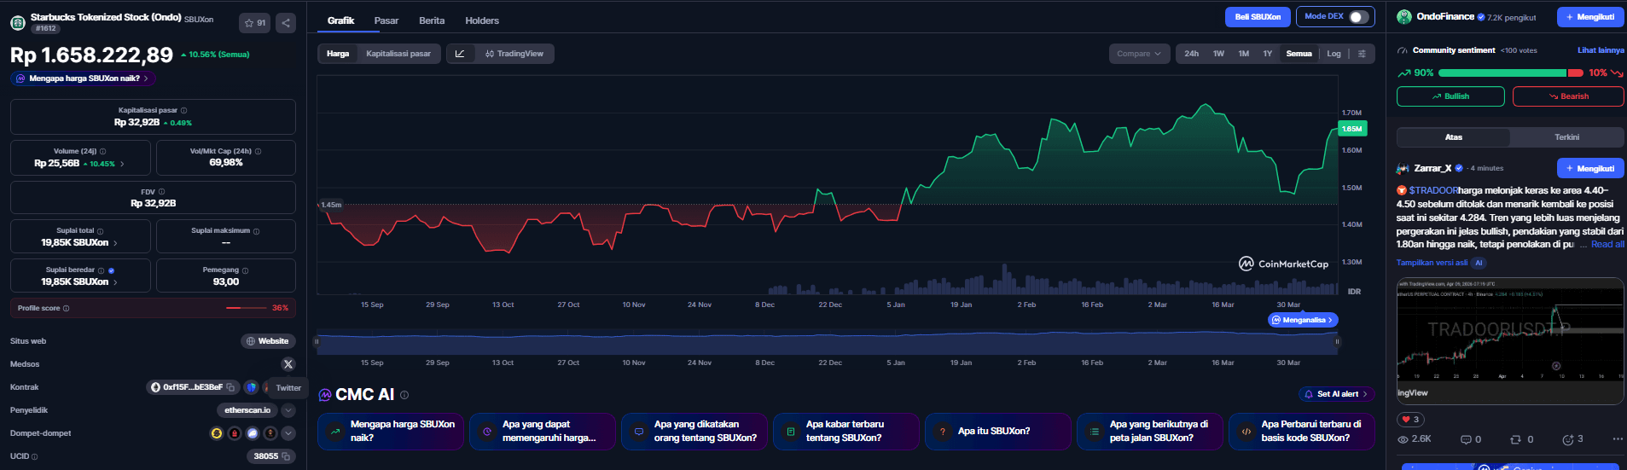Image resolution: width=1627 pixels, height=470 pixels.
Task: Show info for Kapitalisasi pasar
Action: click(x=183, y=110)
